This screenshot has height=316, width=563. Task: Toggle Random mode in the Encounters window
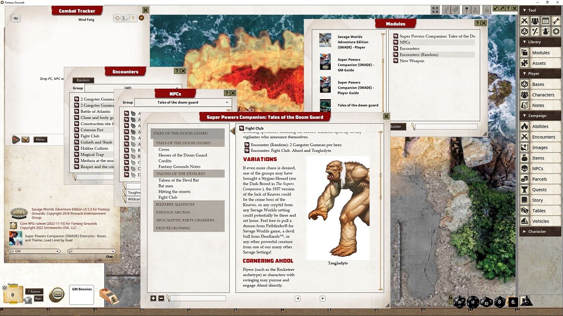[x=83, y=80]
